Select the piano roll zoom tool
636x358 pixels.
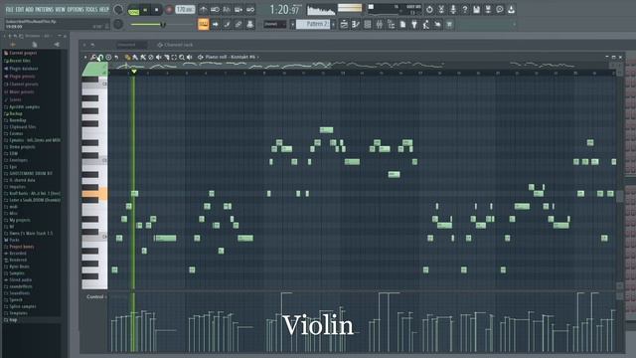point(182,58)
